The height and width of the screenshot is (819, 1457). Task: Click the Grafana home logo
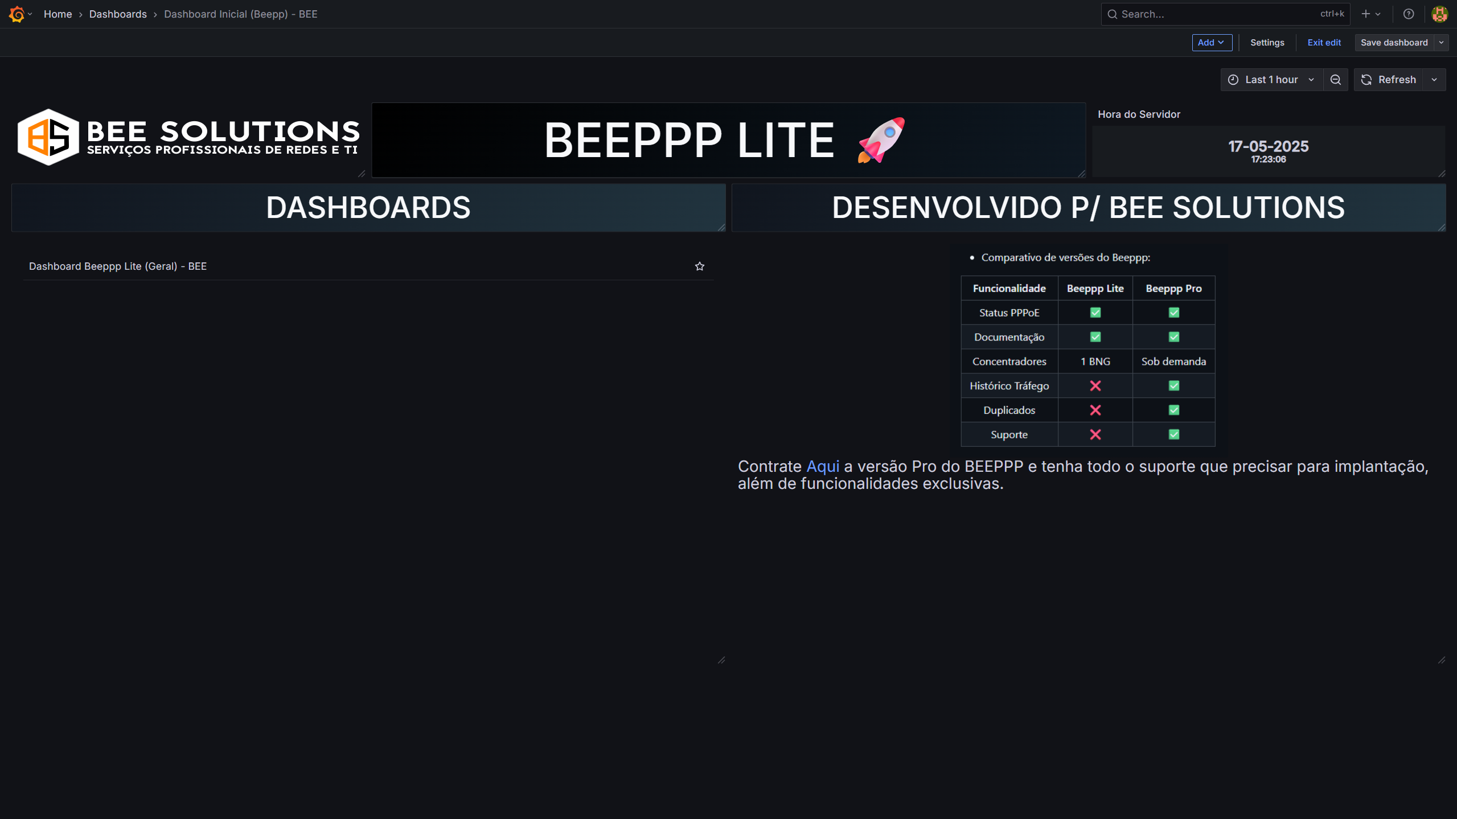click(x=16, y=14)
